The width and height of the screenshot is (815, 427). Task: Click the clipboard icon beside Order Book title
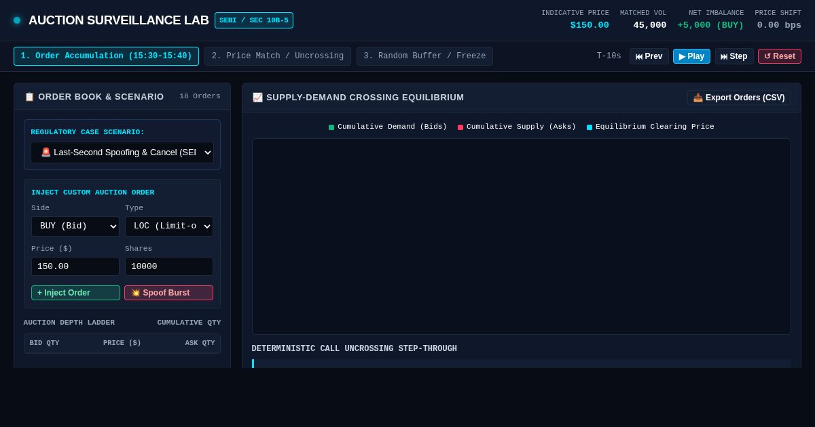click(x=29, y=97)
